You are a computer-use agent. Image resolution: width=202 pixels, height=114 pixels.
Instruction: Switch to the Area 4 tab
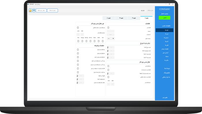point(109,18)
